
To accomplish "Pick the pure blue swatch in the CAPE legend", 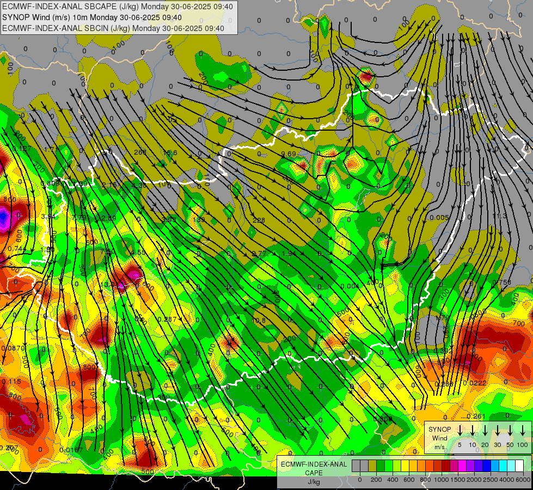I will click(487, 465).
